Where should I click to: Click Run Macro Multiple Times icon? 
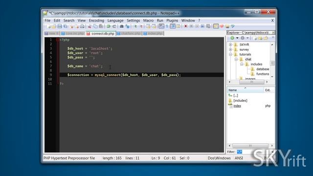point(202,26)
